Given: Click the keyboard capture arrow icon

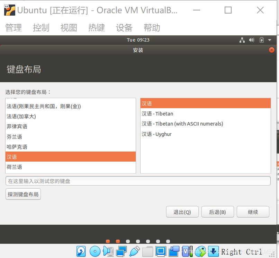Looking at the screenshot, I should click(213, 251).
